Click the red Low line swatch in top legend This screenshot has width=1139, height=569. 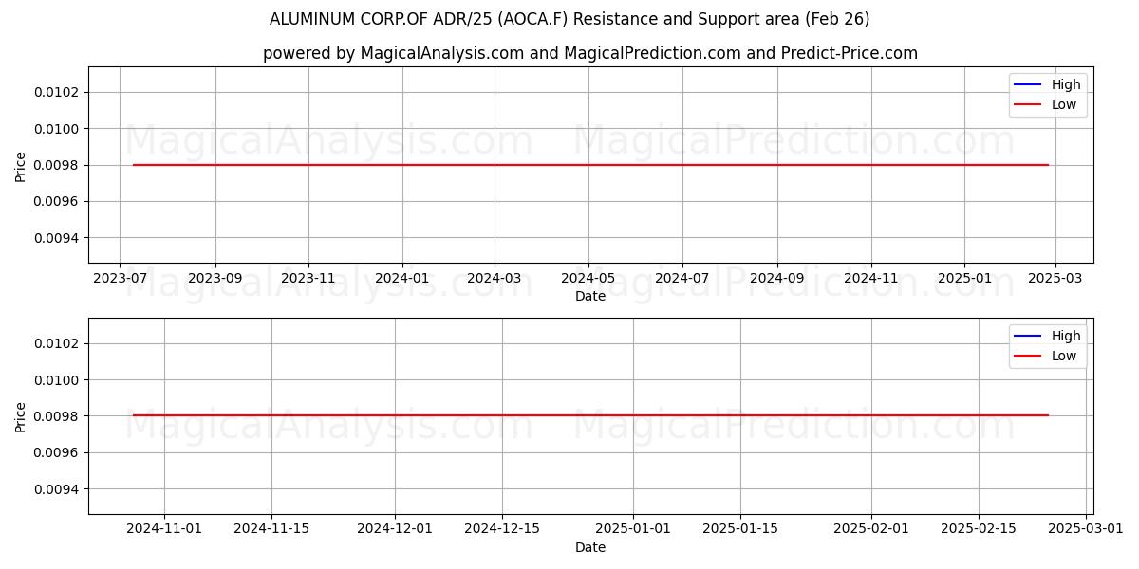(x=1028, y=105)
